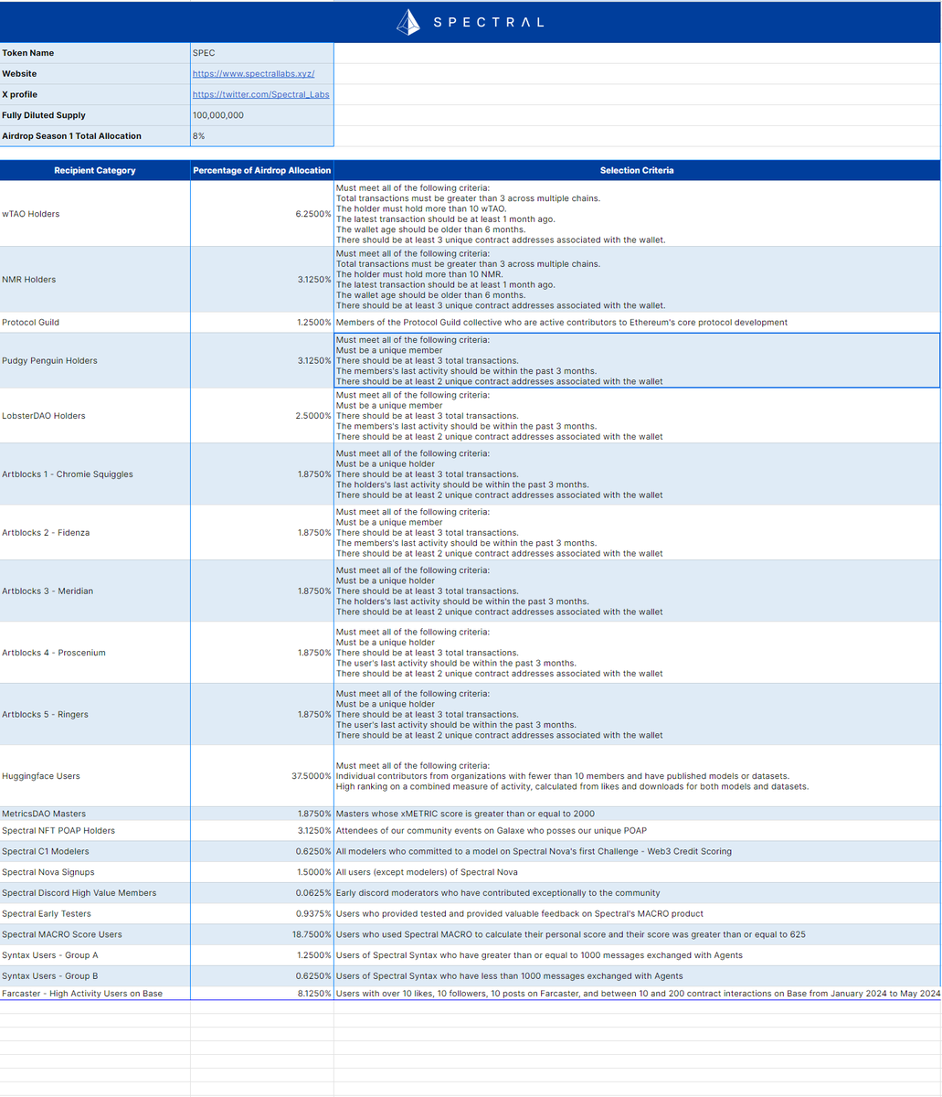
Task: Select the Huggingface individual contributors criteria cell
Action: (x=637, y=776)
